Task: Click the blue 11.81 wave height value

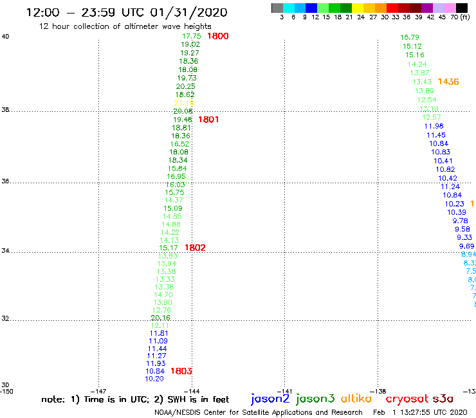Action: point(159,333)
